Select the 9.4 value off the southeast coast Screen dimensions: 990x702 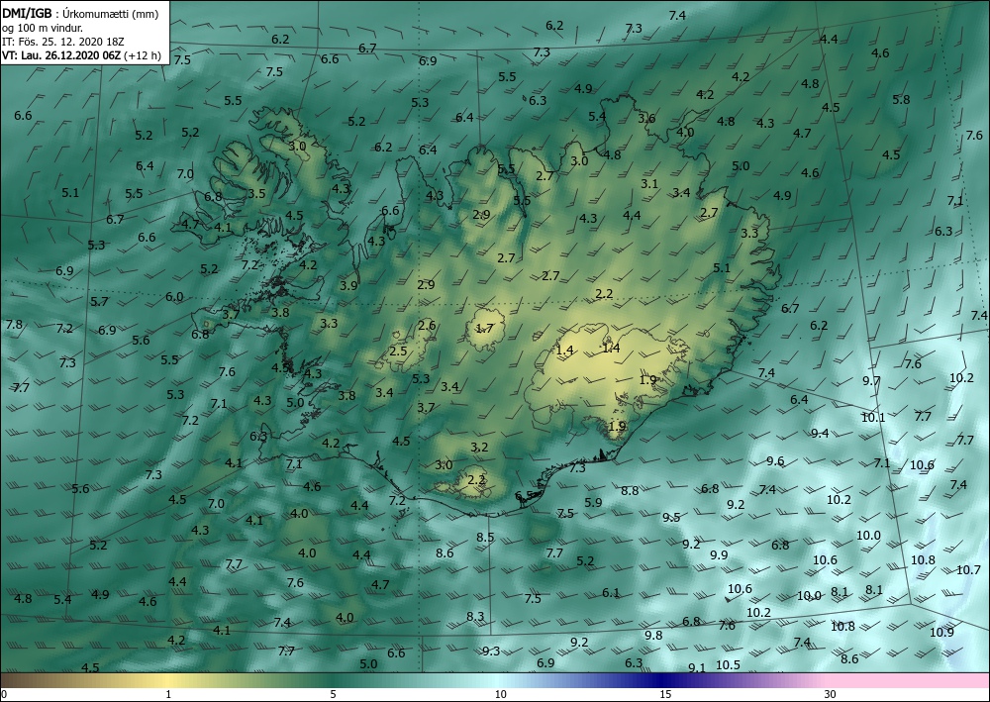820,433
